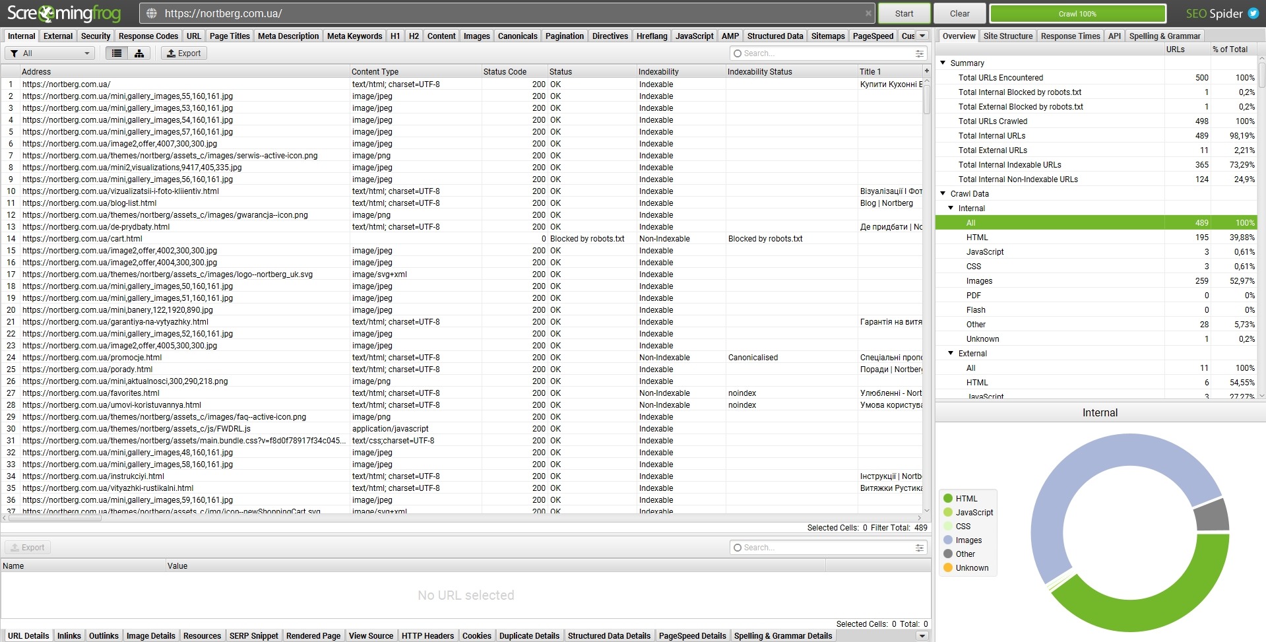Click the lower pane Export button
The height and width of the screenshot is (642, 1266).
(28, 548)
